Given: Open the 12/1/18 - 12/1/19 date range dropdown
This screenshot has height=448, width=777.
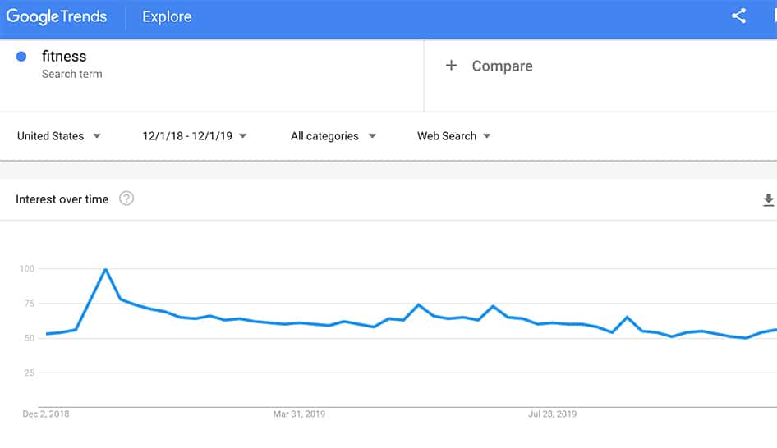Looking at the screenshot, I should click(195, 136).
